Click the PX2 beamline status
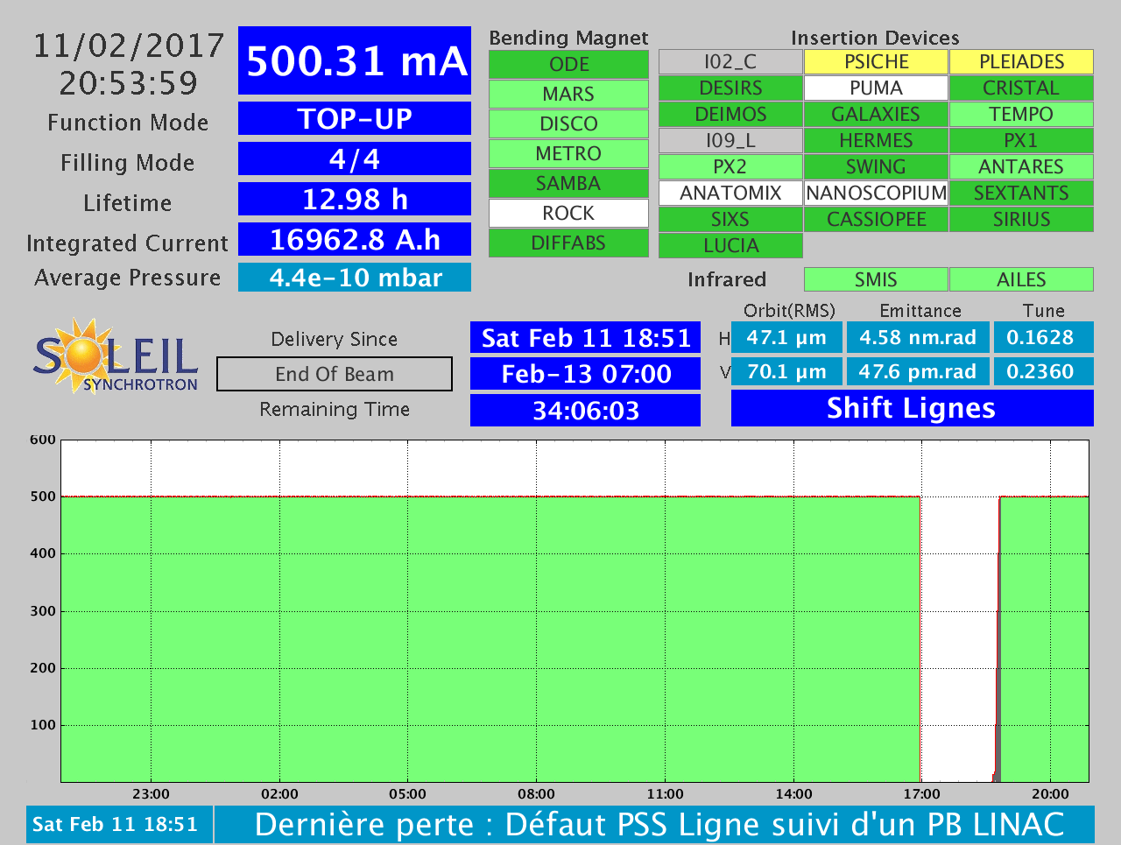This screenshot has width=1121, height=845. (730, 166)
